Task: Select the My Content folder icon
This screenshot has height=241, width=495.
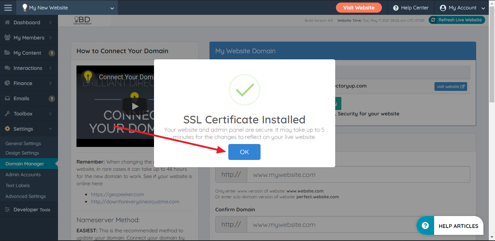Action: click(x=7, y=52)
